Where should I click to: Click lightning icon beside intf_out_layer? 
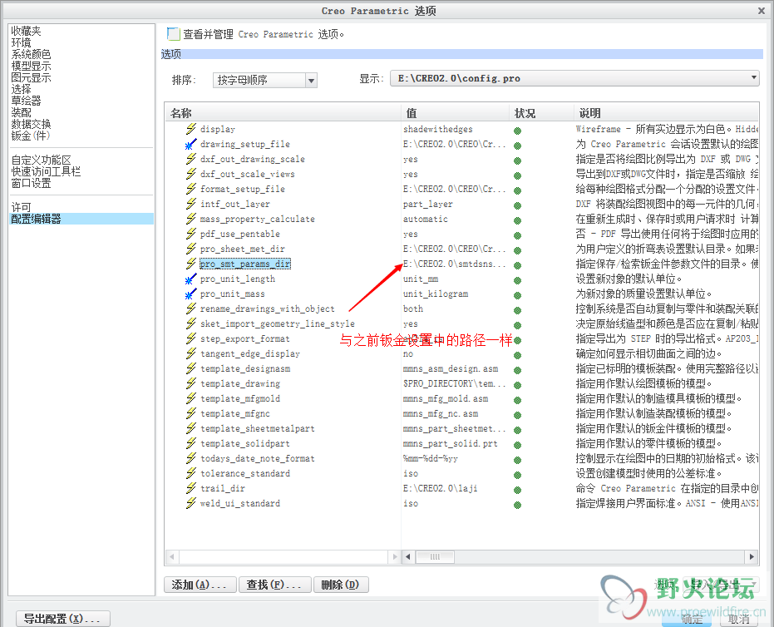pos(191,204)
